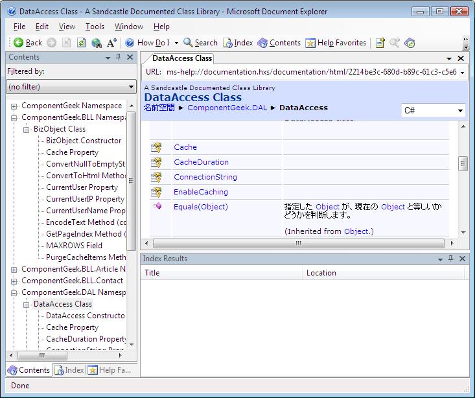Click the Stop loading icon
475x398 pixels.
coord(66,43)
